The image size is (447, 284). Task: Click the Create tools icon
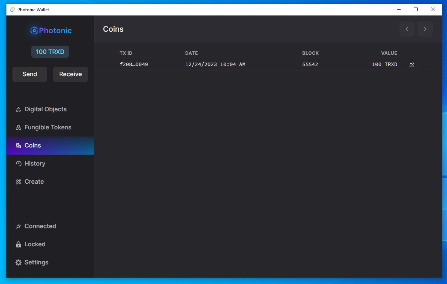(x=18, y=182)
